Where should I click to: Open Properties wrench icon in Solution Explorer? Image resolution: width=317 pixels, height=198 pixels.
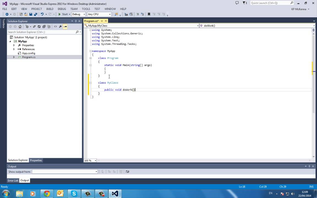(60, 26)
